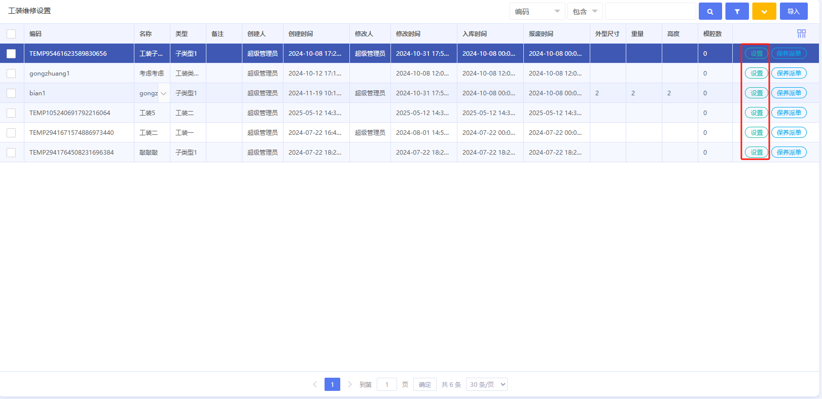This screenshot has height=399, width=822.
Task: Open the 30 条/页 page size dropdown
Action: pos(486,384)
